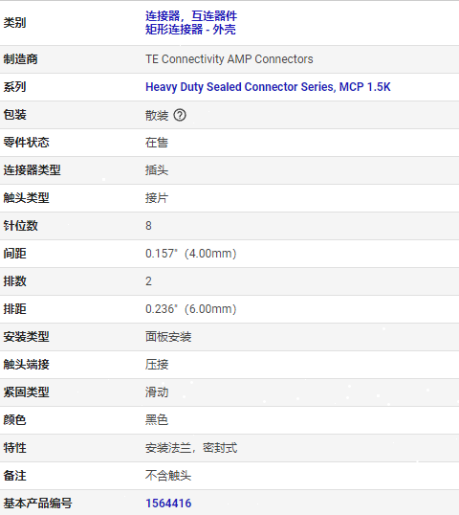Click the 面板安装 mounting type value
459x515 pixels.
click(x=168, y=337)
